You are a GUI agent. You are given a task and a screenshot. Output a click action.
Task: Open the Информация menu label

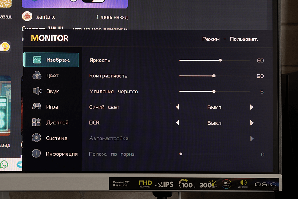pyautogui.click(x=62, y=154)
